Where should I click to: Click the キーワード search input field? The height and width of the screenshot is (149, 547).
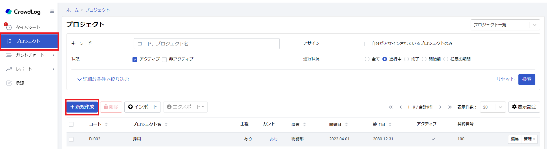pyautogui.click(x=207, y=44)
